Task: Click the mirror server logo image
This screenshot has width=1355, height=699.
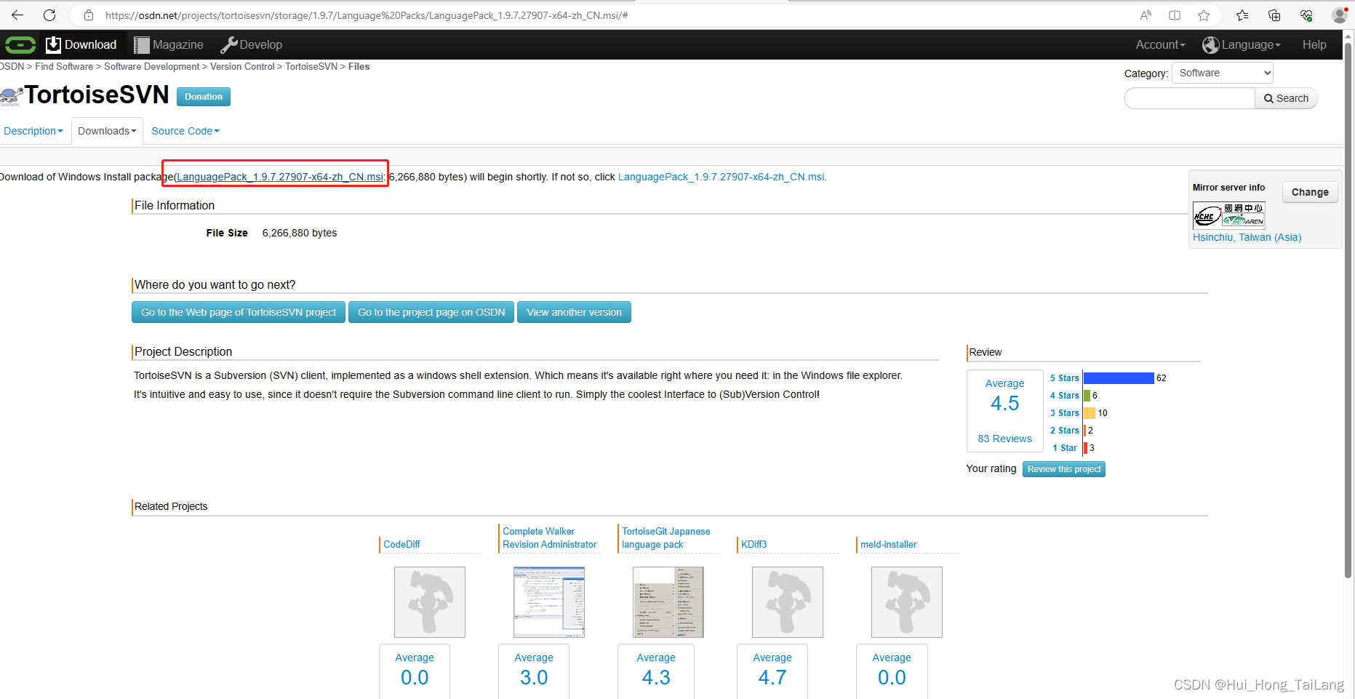Action: pyautogui.click(x=1229, y=216)
